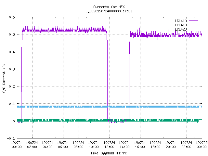Click the 0 y-axis tick label
The image size is (208, 156).
tap(14, 121)
